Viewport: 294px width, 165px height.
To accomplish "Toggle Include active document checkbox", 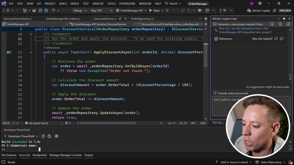I will [x=215, y=93].
